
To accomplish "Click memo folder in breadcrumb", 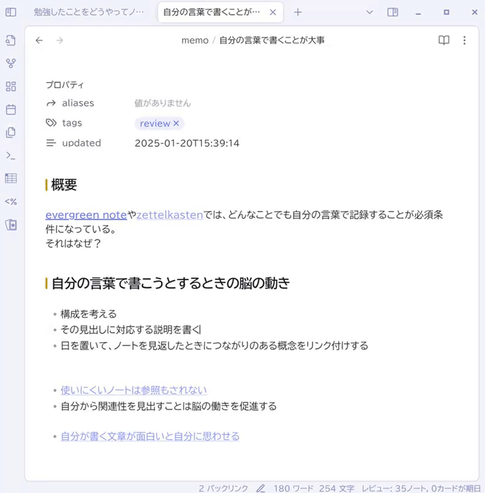I will pos(195,40).
